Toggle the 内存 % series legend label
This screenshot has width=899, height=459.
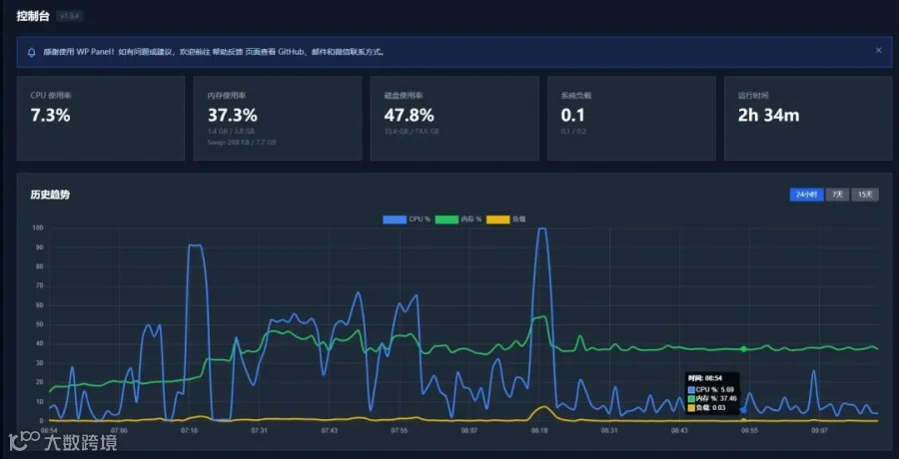click(470, 219)
